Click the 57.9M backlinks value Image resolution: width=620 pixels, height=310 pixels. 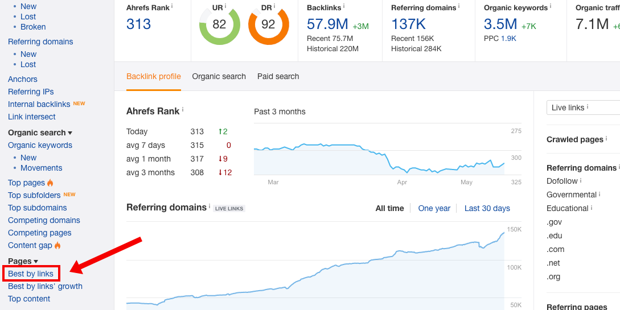327,24
